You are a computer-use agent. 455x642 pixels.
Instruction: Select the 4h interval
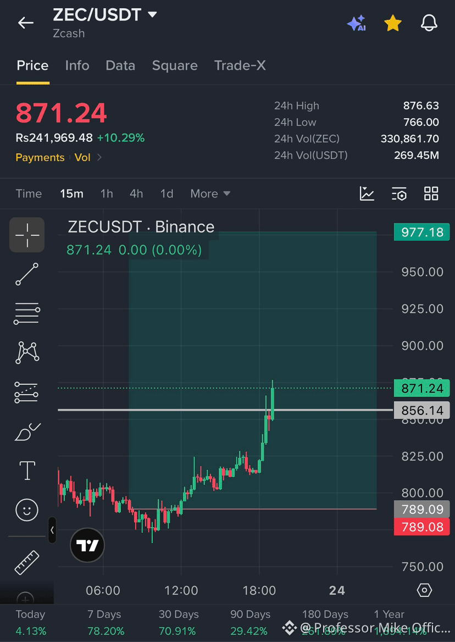136,193
